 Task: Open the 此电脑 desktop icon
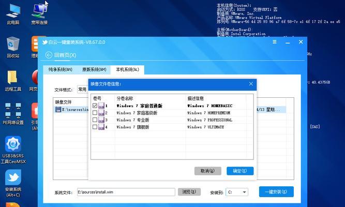[x=13, y=13]
